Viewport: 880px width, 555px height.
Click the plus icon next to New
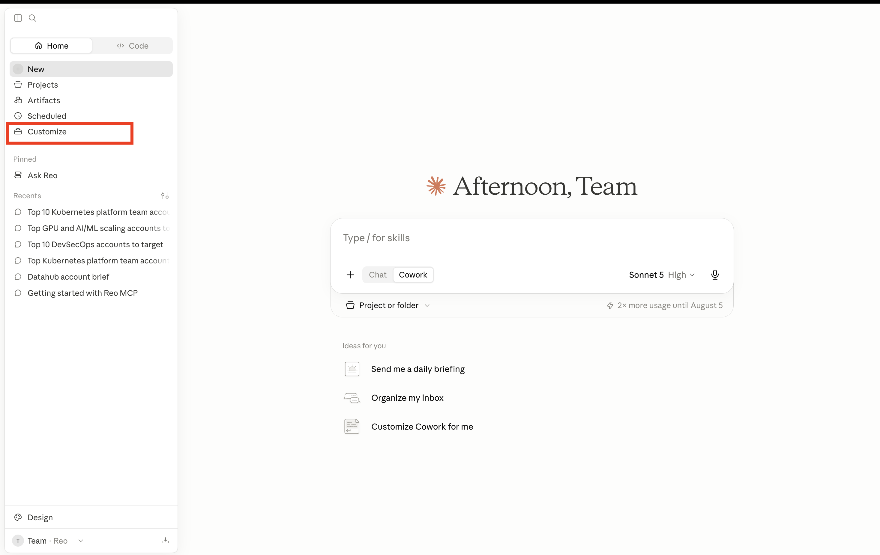point(18,69)
